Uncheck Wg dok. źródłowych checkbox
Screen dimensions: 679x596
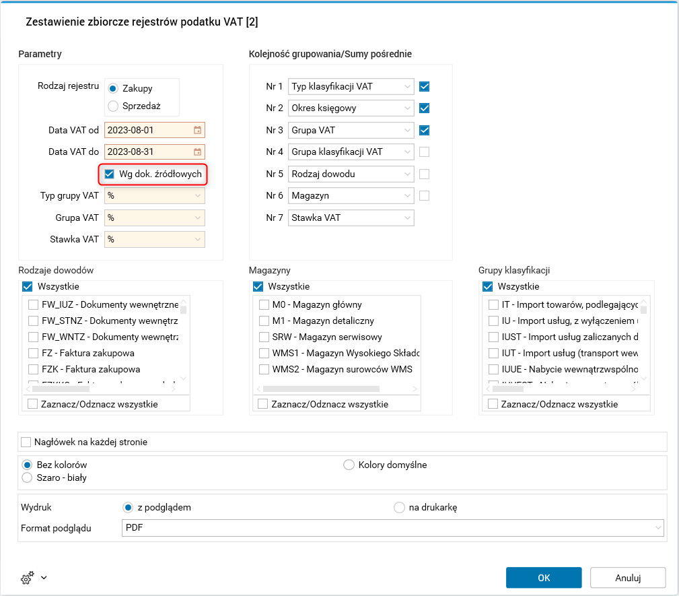click(x=110, y=174)
